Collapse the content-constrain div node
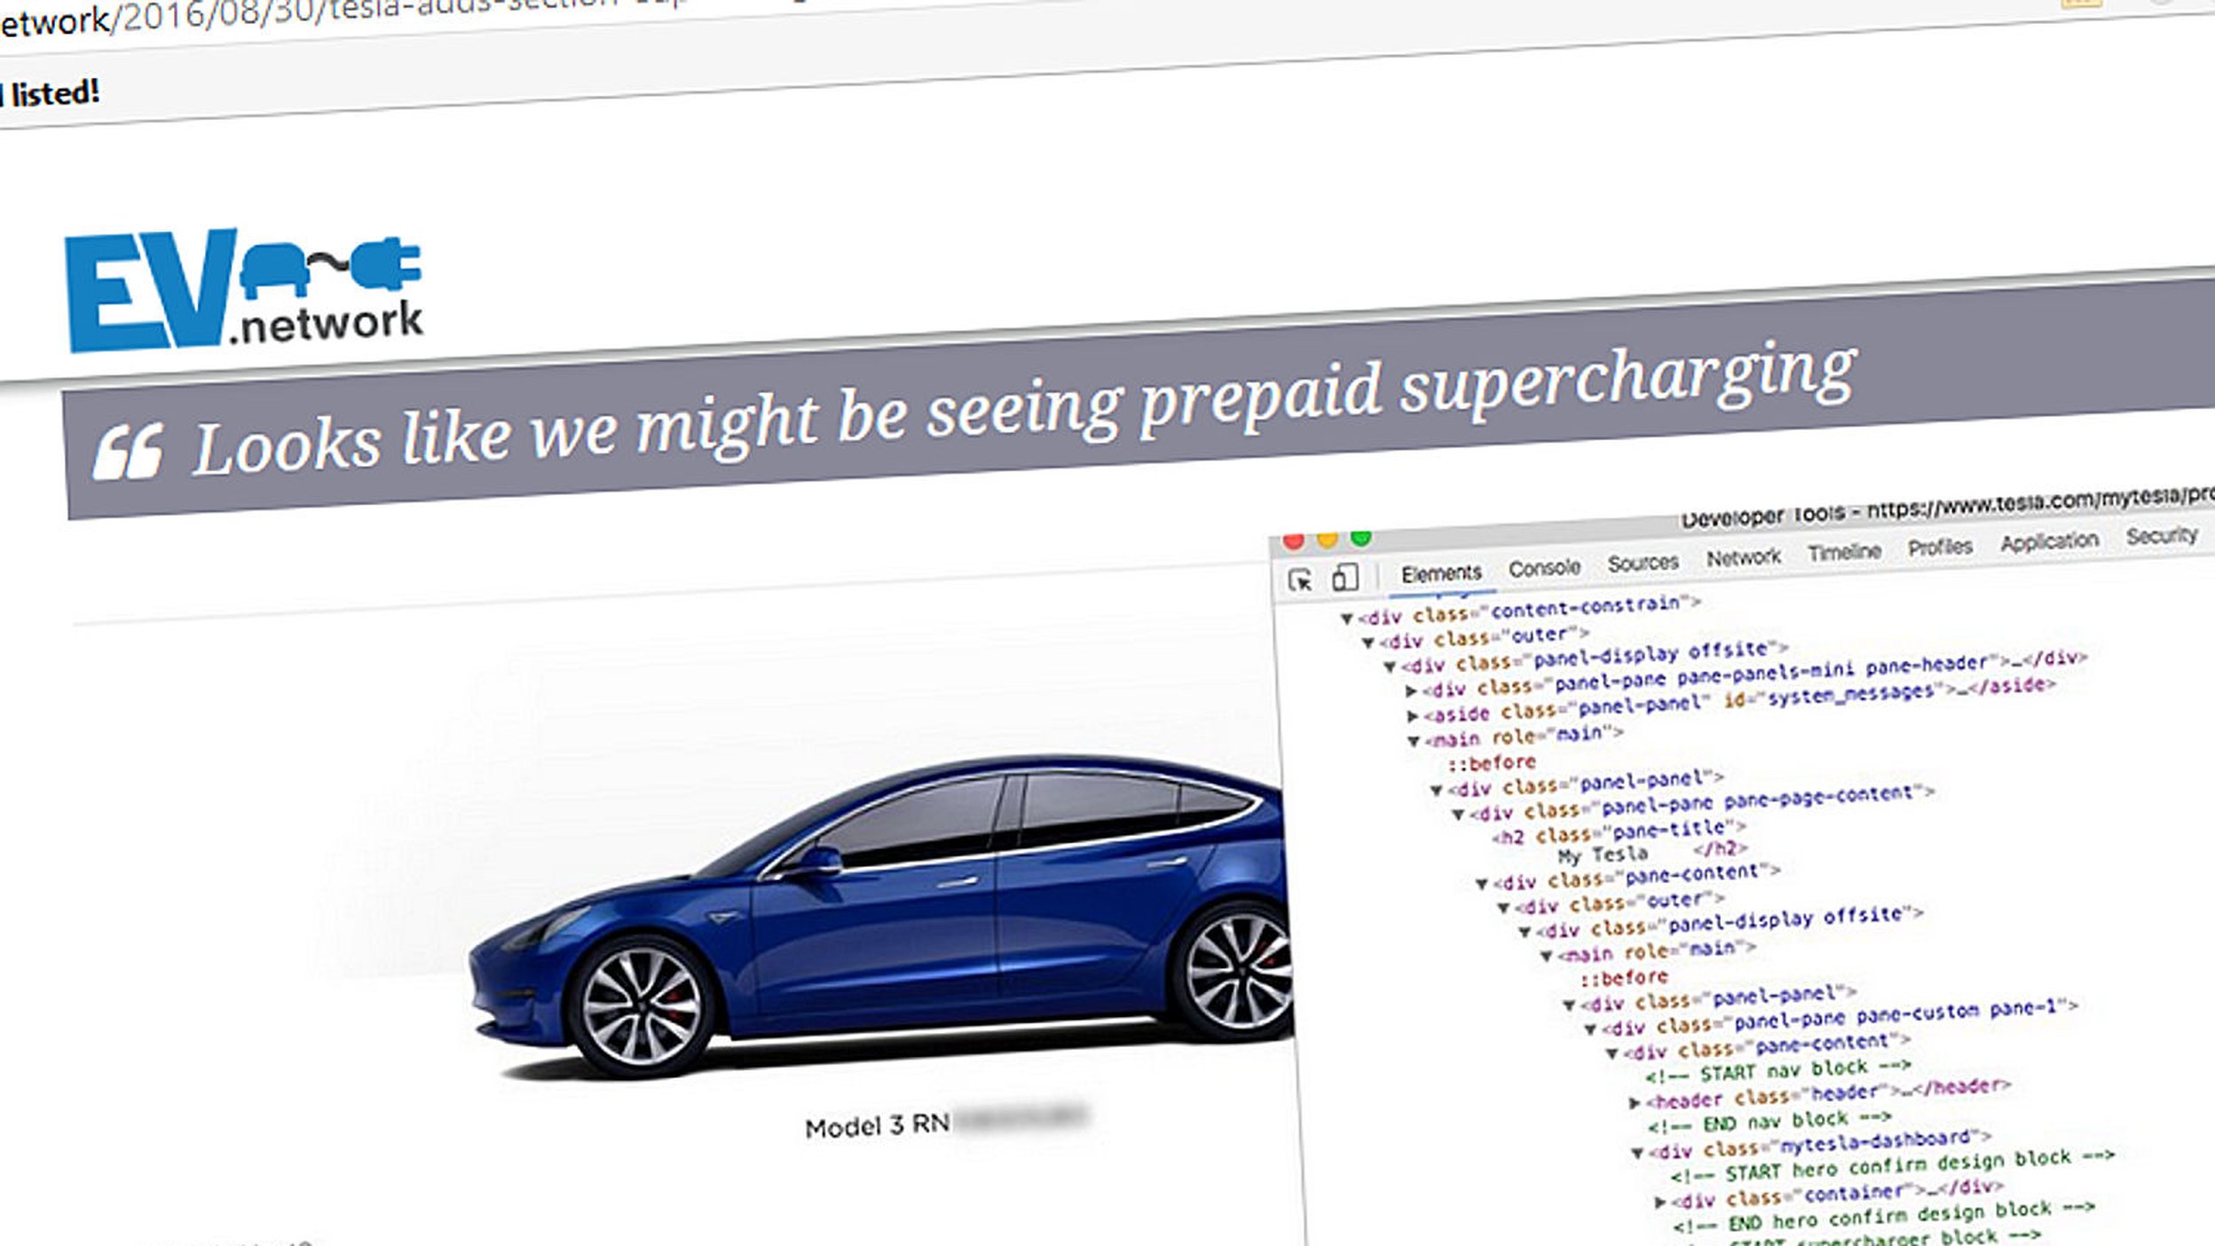The width and height of the screenshot is (2215, 1246). click(1347, 618)
